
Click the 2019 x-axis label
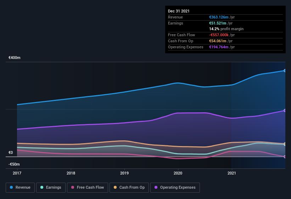pyautogui.click(x=124, y=173)
